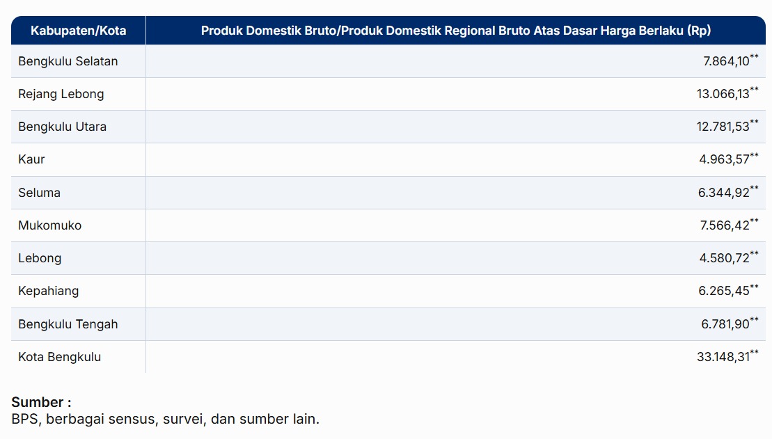Click the value 13.066,13 for Rejang Lebong
The height and width of the screenshot is (439, 772).
pos(723,94)
